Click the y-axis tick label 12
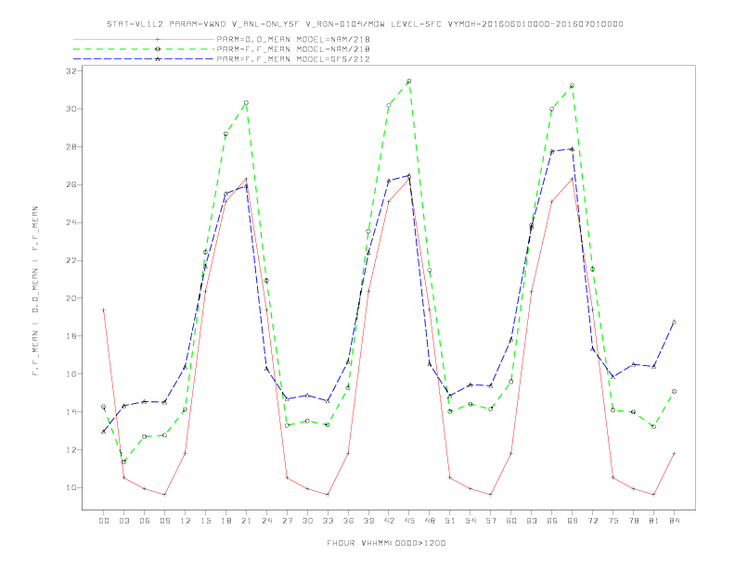The width and height of the screenshot is (735, 567). [x=71, y=450]
